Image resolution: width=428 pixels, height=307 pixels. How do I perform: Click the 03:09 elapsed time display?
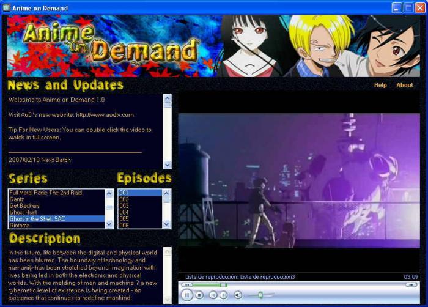(x=411, y=276)
